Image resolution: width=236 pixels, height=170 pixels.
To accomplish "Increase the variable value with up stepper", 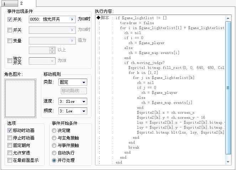I will click(x=52, y=49).
